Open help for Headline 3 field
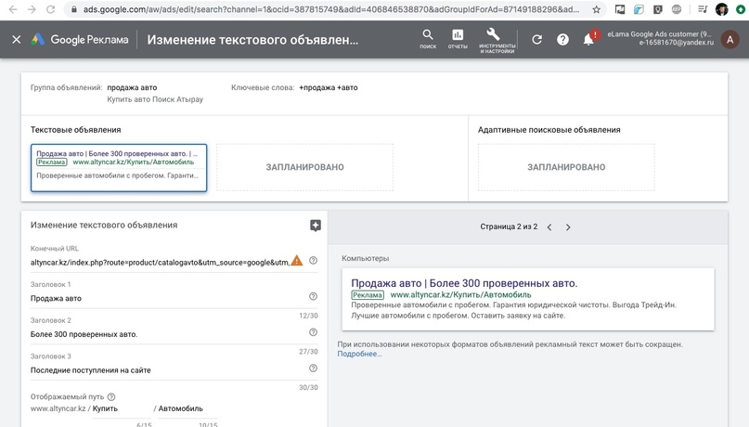Screen dimensions: 749x427 click(x=313, y=368)
